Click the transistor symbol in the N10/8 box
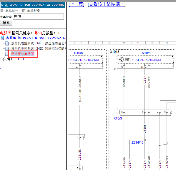This screenshot has height=170, width=176. point(121,60)
